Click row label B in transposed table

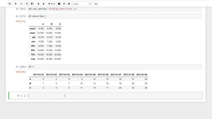click(x=30, y=84)
